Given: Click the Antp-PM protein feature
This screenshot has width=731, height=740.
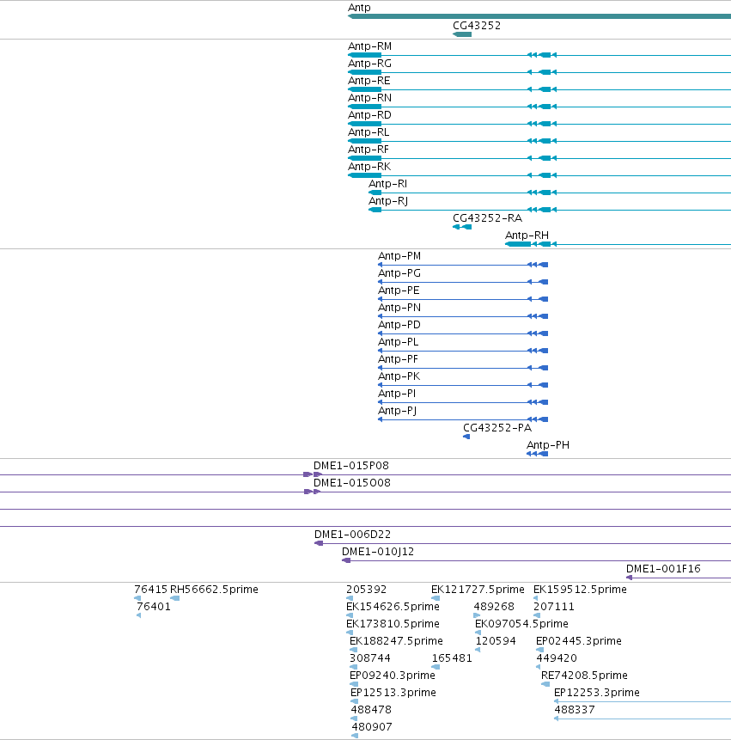Looking at the screenshot, I should pyautogui.click(x=463, y=265).
